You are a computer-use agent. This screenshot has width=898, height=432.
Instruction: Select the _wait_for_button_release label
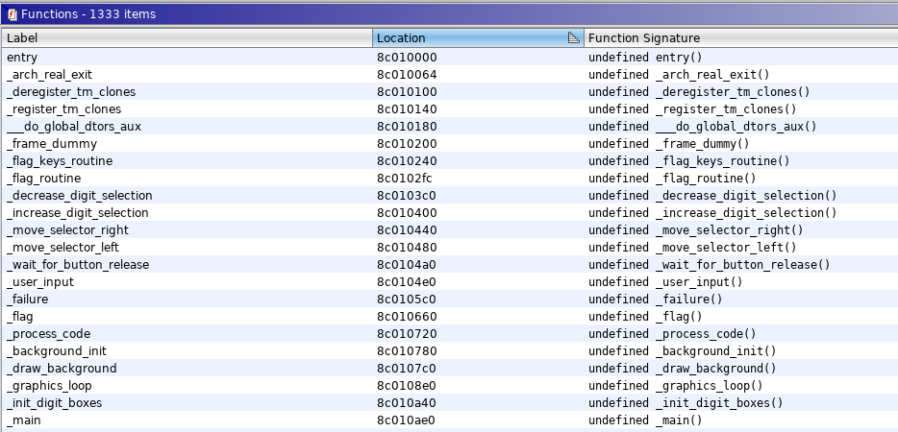(78, 264)
